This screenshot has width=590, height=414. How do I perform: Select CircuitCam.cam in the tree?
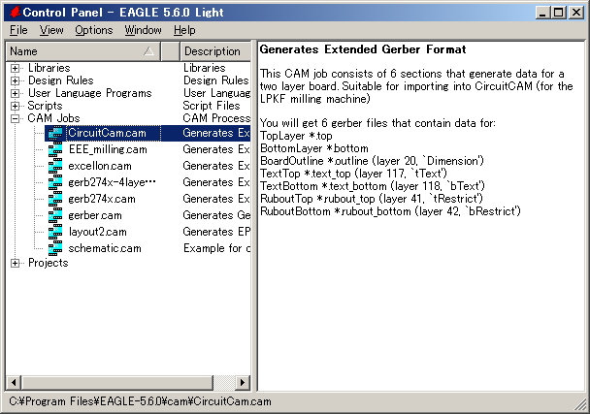click(x=107, y=133)
